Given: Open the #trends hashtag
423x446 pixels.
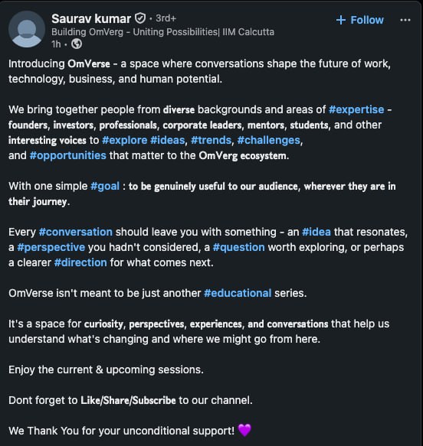Looking at the screenshot, I should coord(211,140).
